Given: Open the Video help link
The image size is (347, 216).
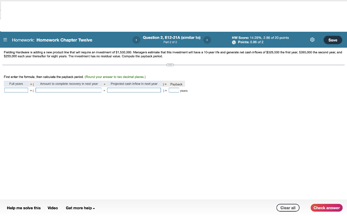Looking at the screenshot, I should coord(53,208).
